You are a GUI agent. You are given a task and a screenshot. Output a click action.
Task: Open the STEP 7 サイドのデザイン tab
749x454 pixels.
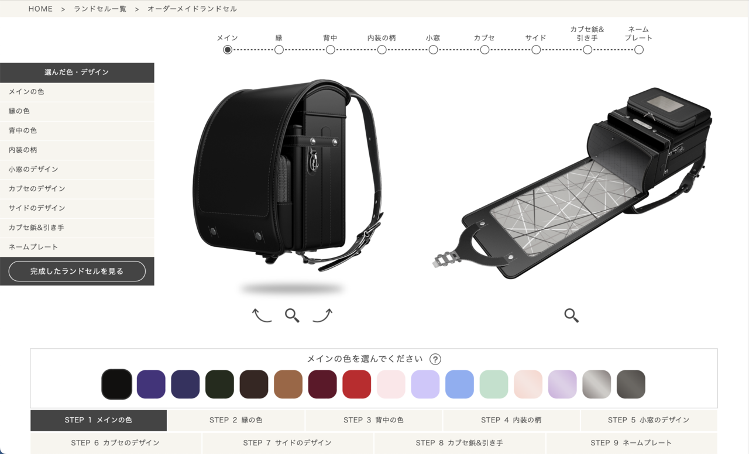pos(287,443)
